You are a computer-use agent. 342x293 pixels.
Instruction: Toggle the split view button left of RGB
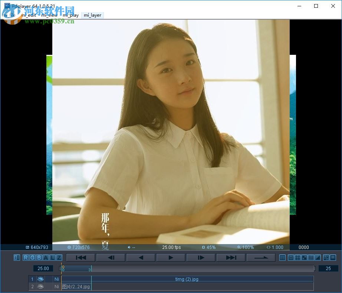coord(17,257)
